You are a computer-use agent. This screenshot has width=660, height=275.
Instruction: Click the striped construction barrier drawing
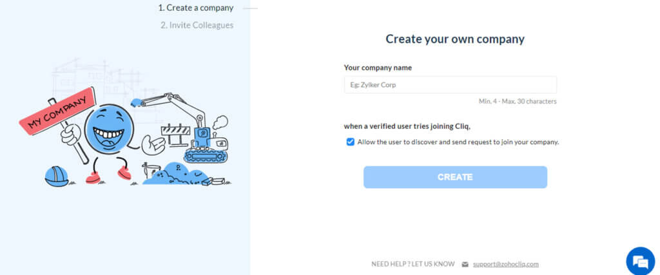click(x=175, y=135)
